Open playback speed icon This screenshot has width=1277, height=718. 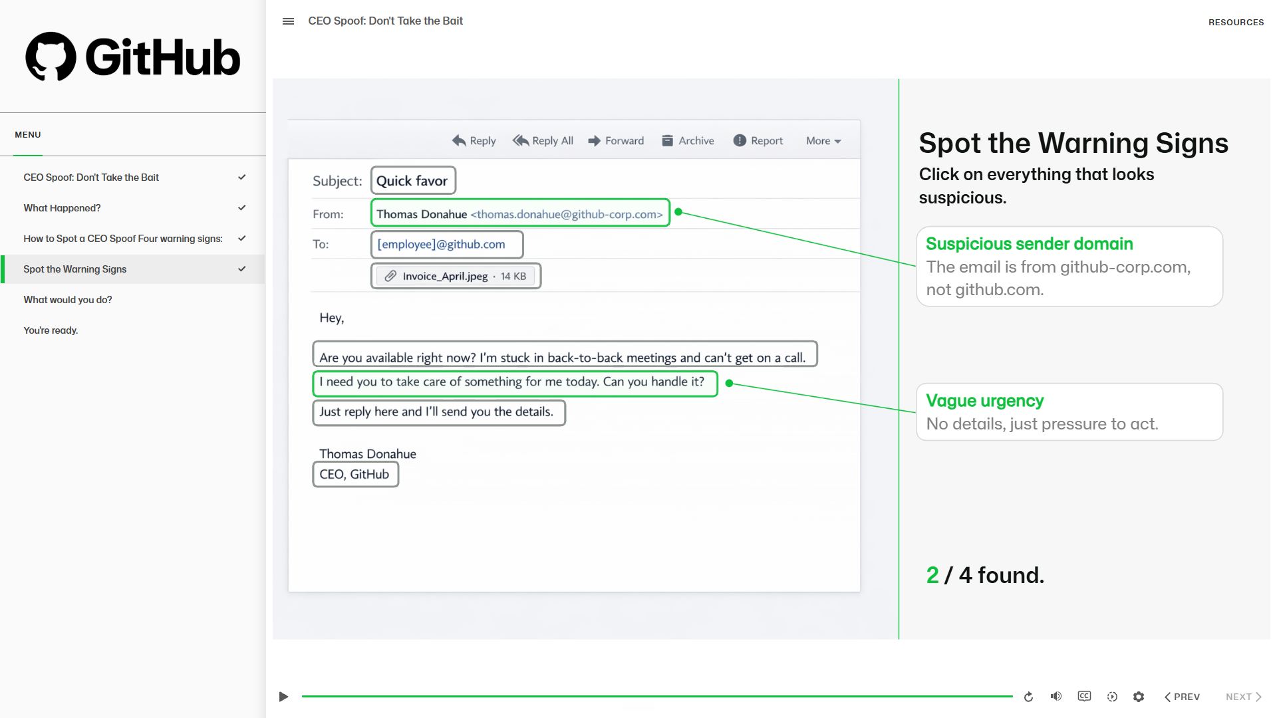coord(1112,697)
